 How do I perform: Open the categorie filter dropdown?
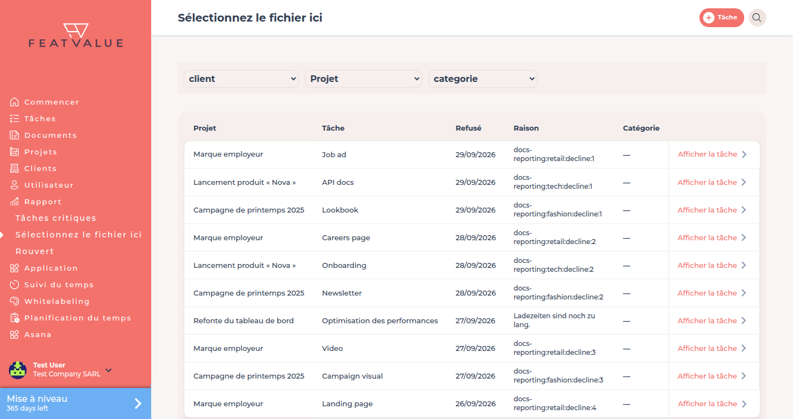483,79
